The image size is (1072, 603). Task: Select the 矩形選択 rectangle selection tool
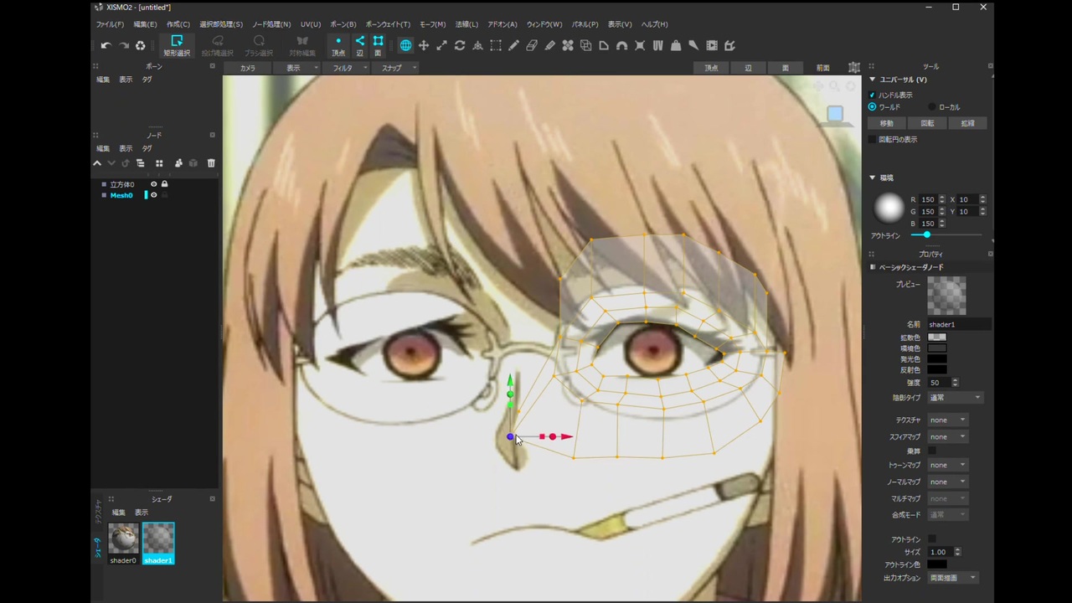click(176, 45)
